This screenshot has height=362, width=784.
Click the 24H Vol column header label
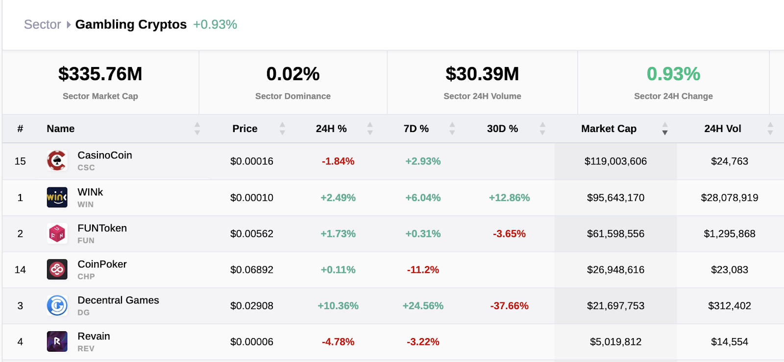pos(723,129)
